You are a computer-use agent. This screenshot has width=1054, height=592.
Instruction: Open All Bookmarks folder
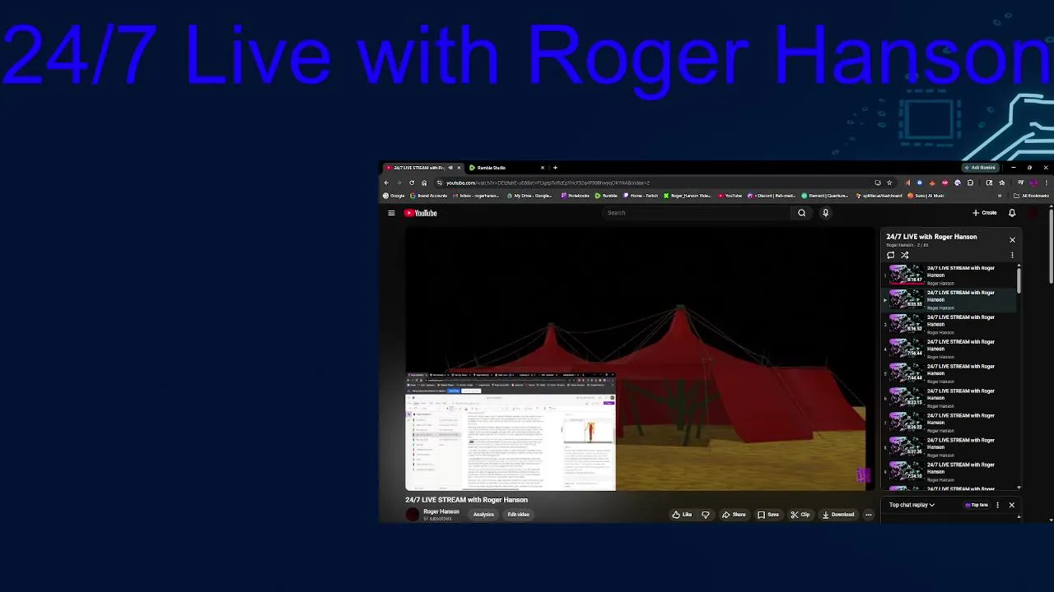click(x=1032, y=196)
